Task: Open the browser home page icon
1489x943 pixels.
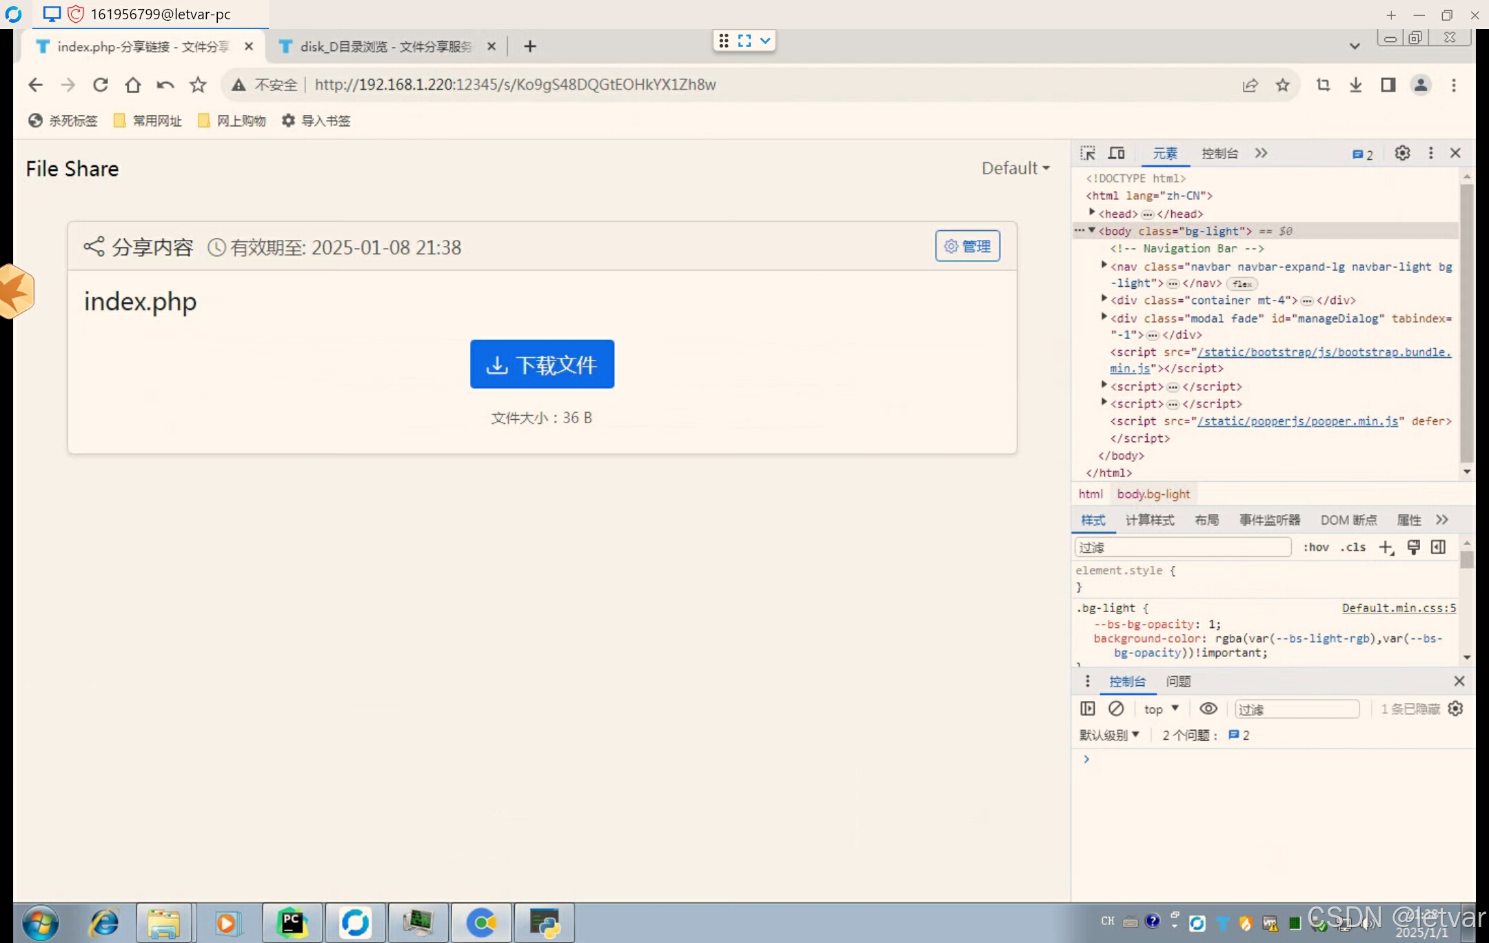Action: point(132,85)
